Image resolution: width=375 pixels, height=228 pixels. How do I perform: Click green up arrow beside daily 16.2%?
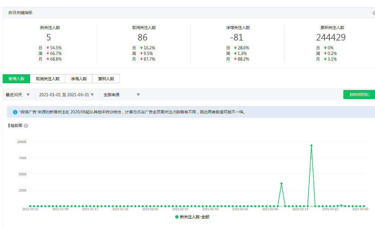[x=141, y=48]
